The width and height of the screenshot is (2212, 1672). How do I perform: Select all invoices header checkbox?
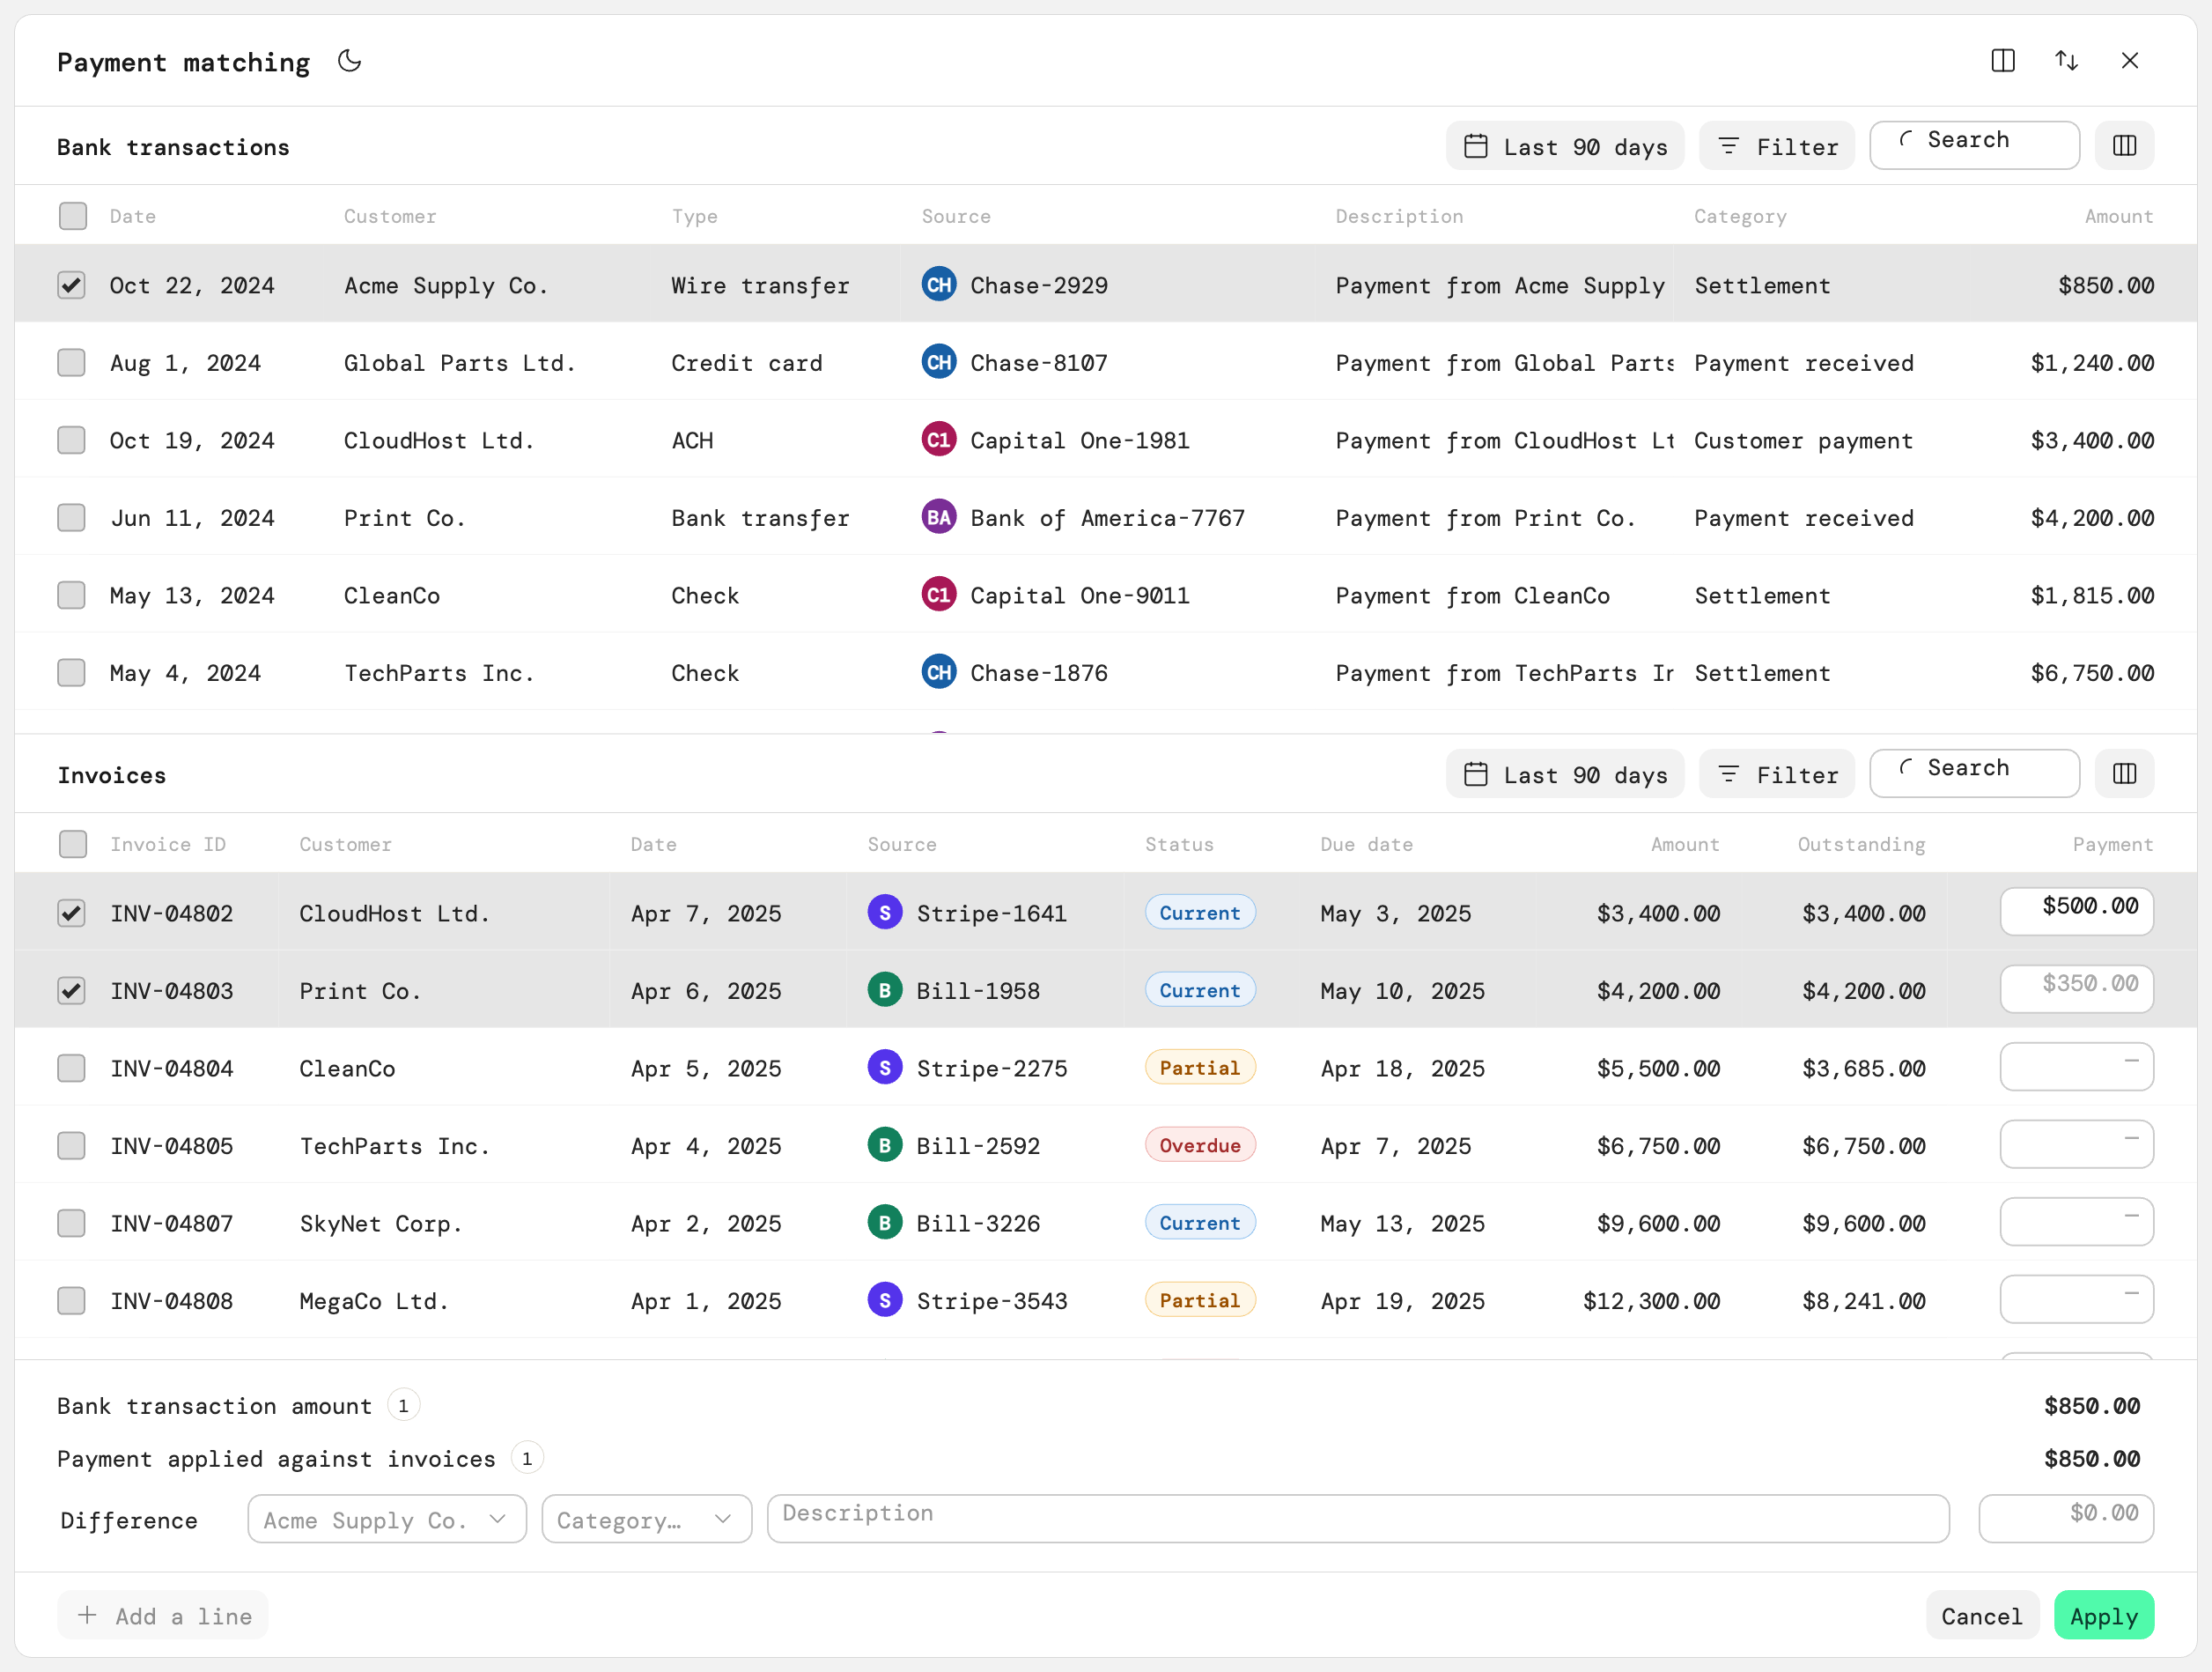pyautogui.click(x=73, y=845)
